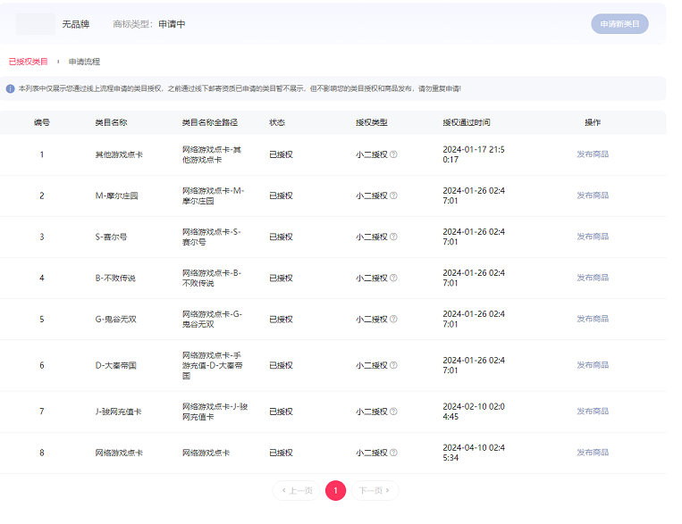This screenshot has height=524, width=682.
Task: Click help icon beside 小二授权 in row 6
Action: tap(393, 365)
